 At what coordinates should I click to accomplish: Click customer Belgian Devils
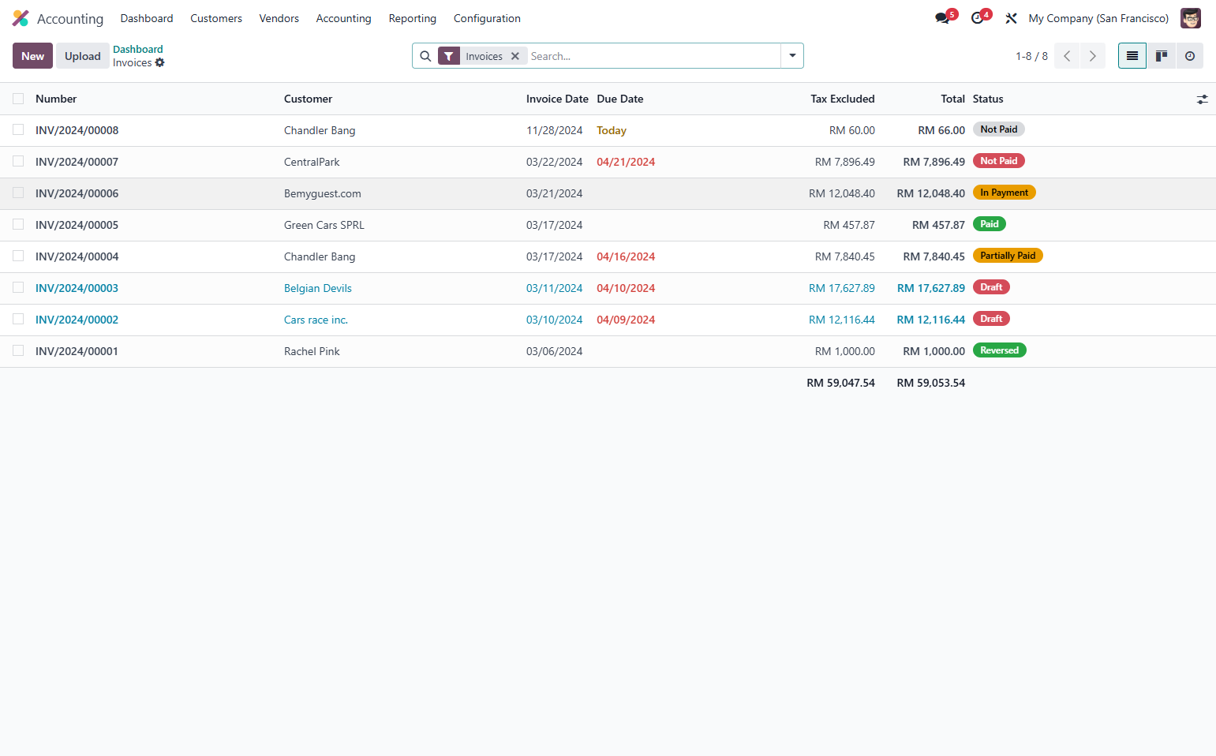pos(318,288)
